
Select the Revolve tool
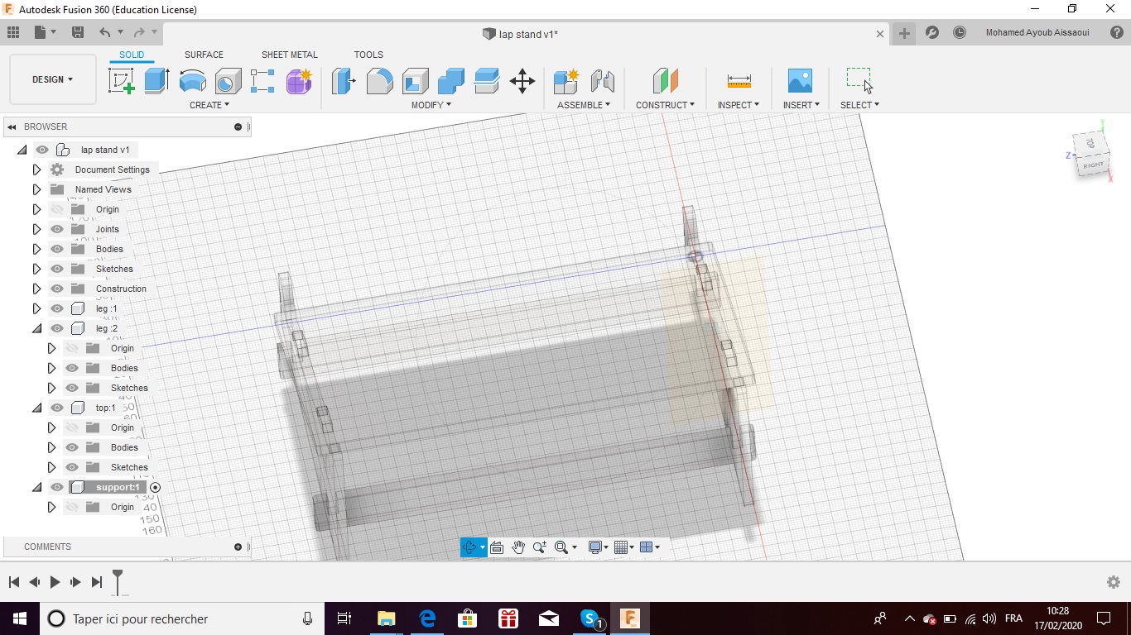point(192,81)
